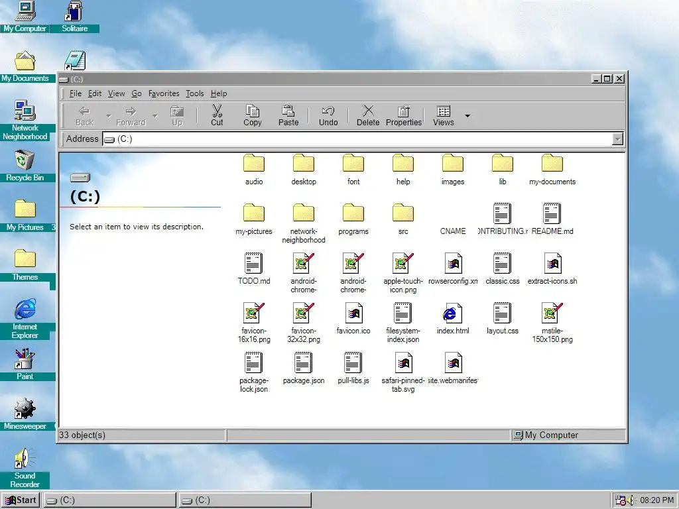The height and width of the screenshot is (509, 679).
Task: Click the Back navigation button
Action: click(84, 115)
